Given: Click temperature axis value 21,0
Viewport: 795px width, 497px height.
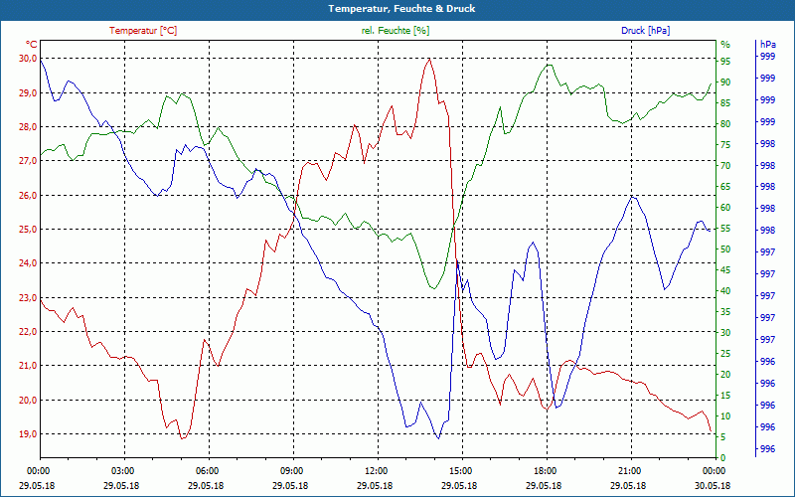Looking at the screenshot, I should coord(28,366).
